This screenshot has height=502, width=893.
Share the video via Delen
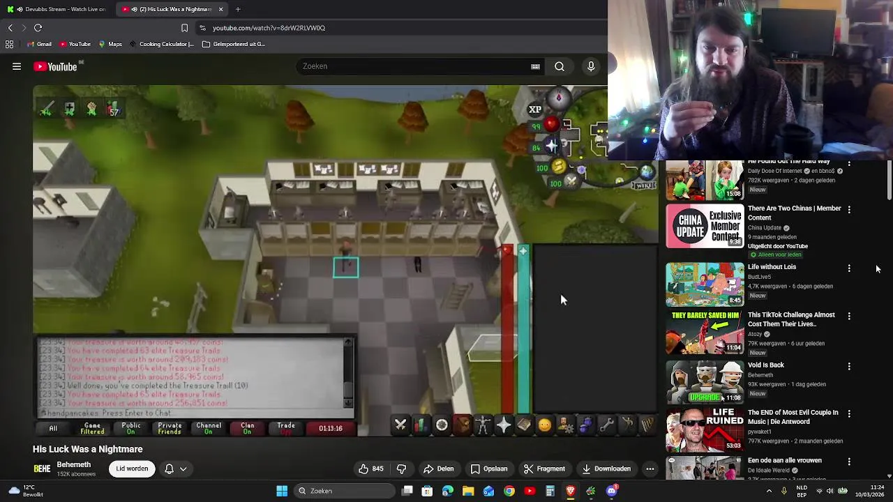[x=439, y=469]
